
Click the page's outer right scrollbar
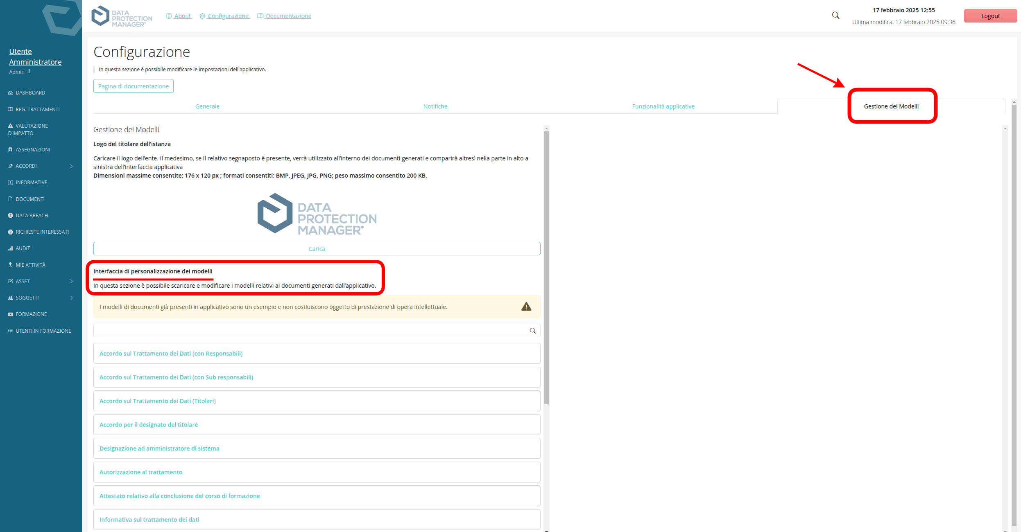1014,315
